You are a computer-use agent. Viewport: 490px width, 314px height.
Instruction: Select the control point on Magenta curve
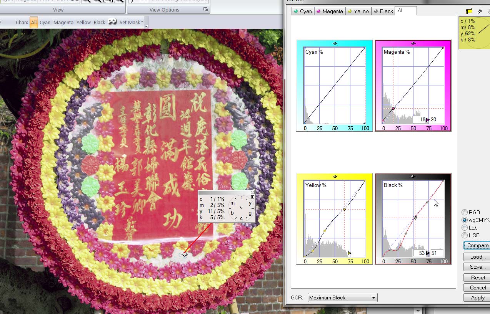point(393,108)
